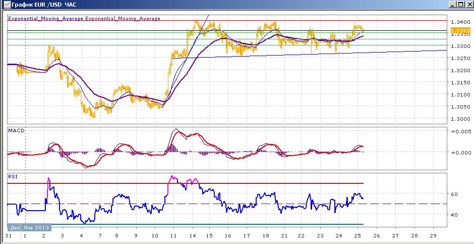Click date 2 on the time axis

click(44, 236)
